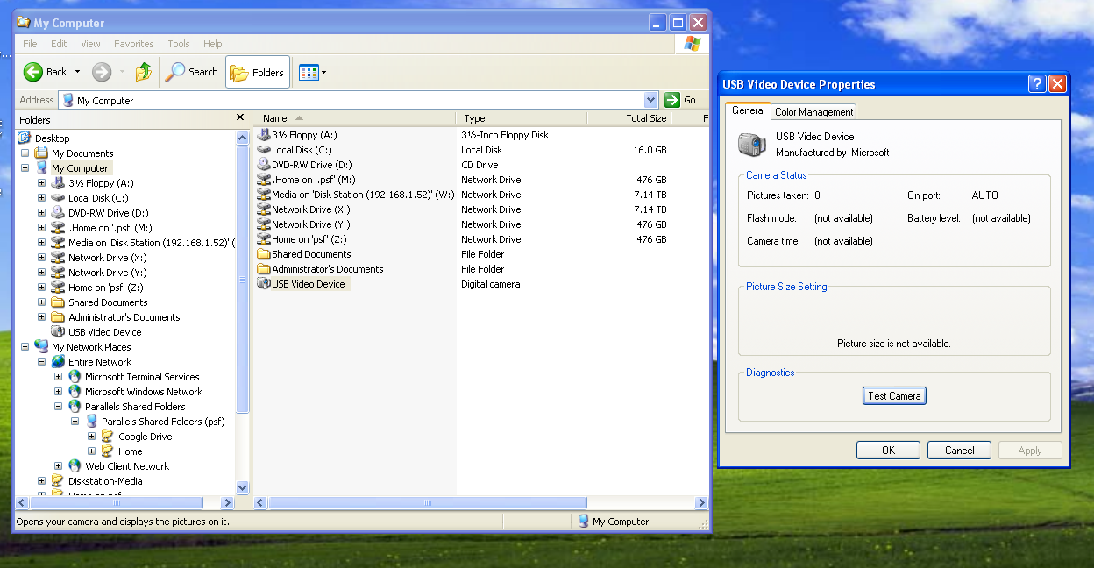Open the Search toolbar magnifier
Screen dimensions: 1094x568
point(192,72)
